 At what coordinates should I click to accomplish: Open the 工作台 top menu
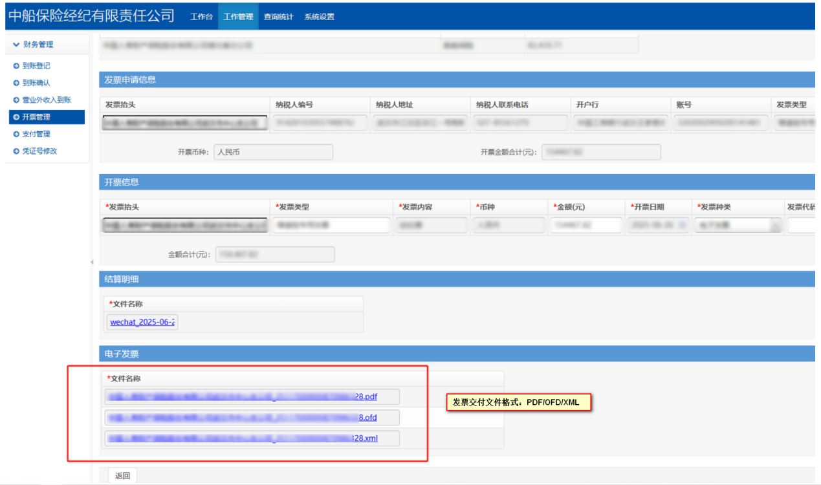click(x=201, y=17)
